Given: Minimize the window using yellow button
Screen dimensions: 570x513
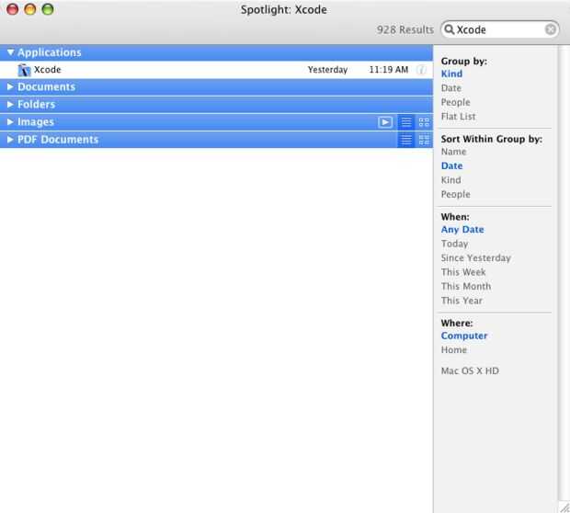Looking at the screenshot, I should [29, 9].
